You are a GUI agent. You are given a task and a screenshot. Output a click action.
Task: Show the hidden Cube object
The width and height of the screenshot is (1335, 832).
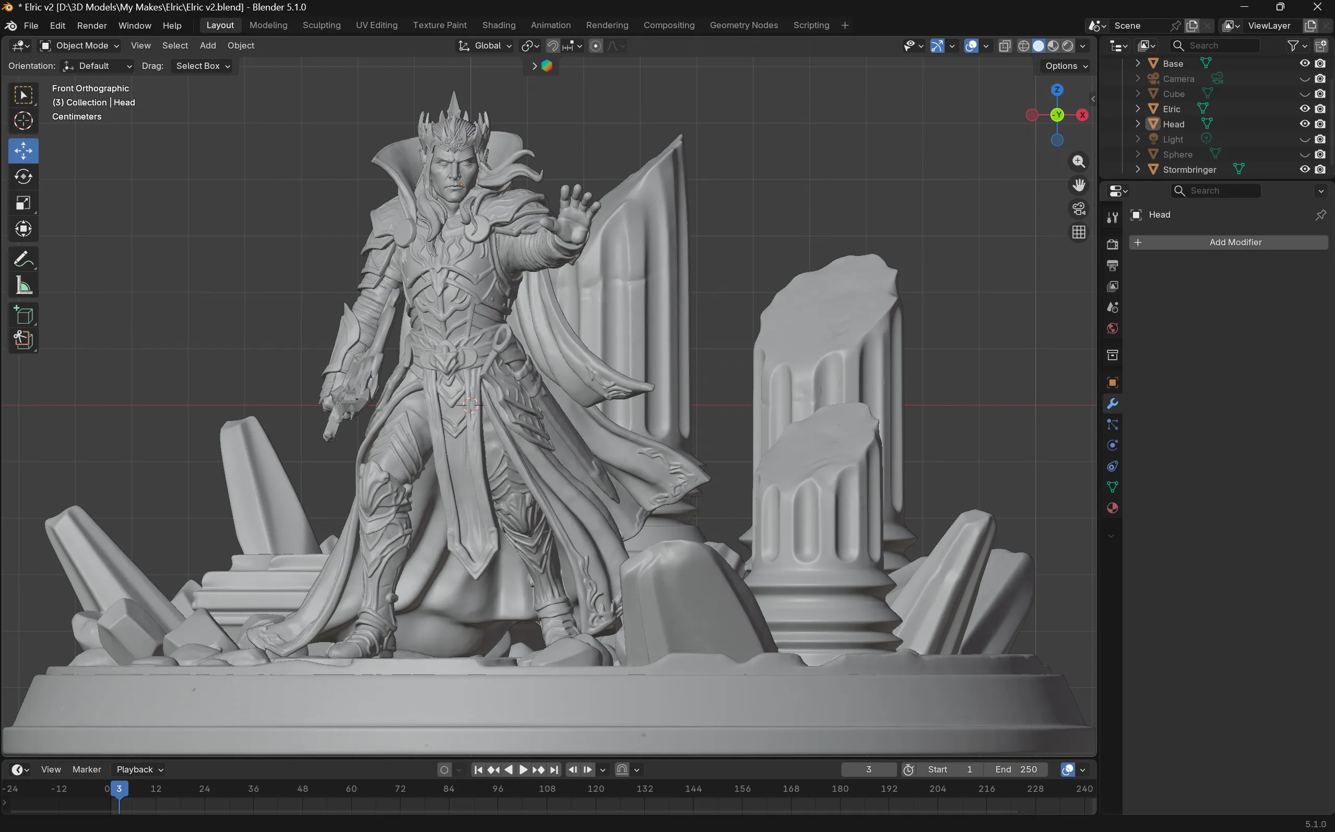1304,94
